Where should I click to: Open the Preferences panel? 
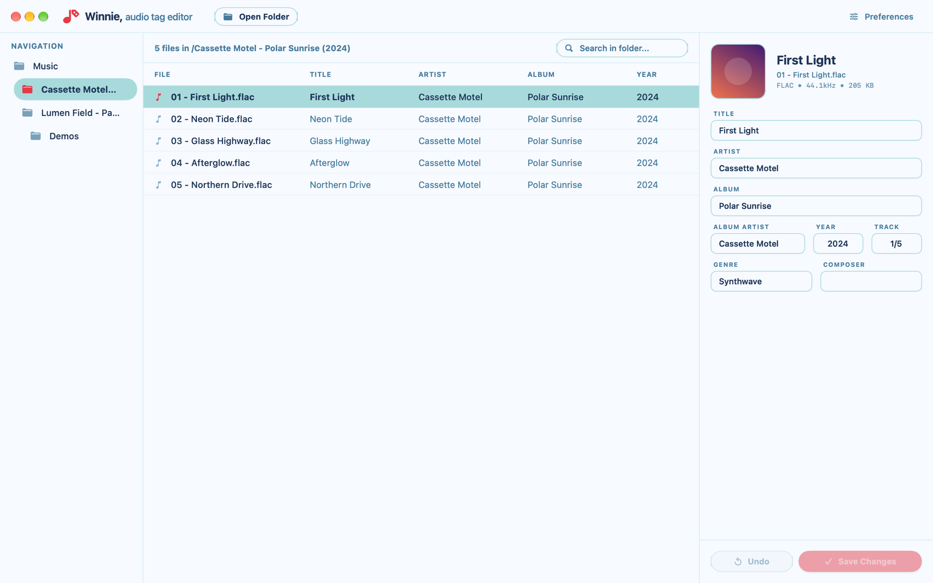pos(881,17)
